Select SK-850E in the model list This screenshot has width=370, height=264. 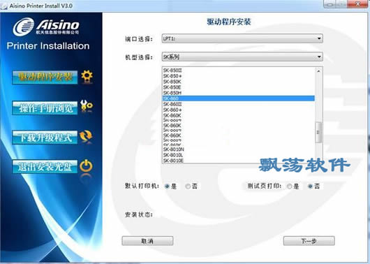(x=239, y=87)
